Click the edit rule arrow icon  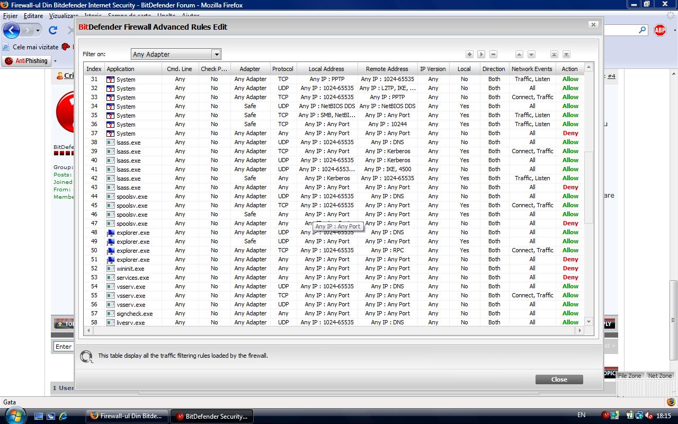point(481,54)
